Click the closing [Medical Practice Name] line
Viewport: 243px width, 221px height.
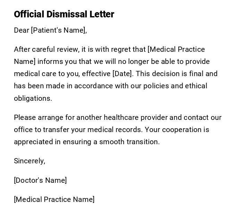point(54,199)
